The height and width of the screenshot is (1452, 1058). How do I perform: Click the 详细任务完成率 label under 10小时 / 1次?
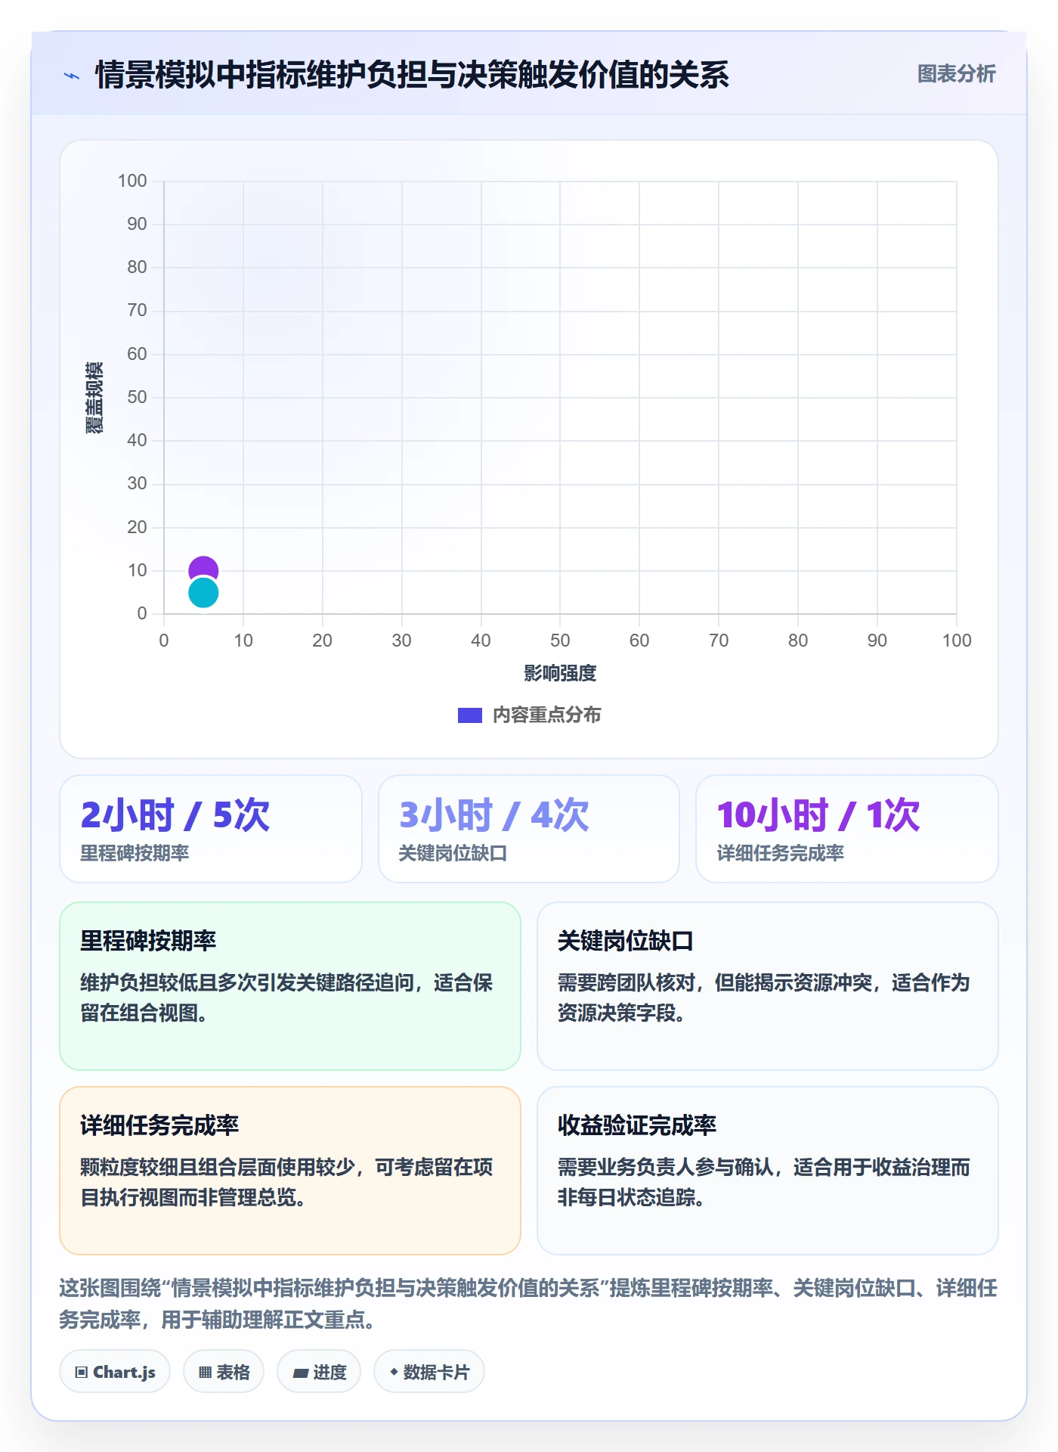(781, 853)
